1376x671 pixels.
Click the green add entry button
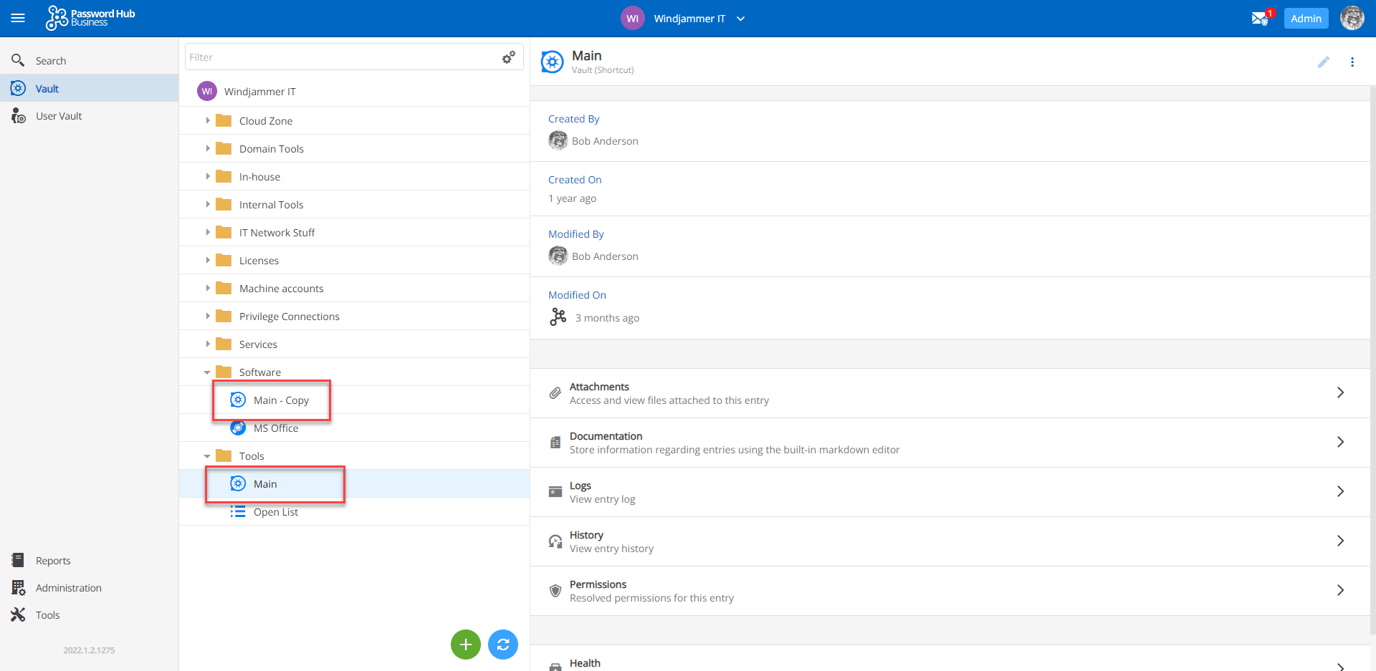click(x=465, y=645)
